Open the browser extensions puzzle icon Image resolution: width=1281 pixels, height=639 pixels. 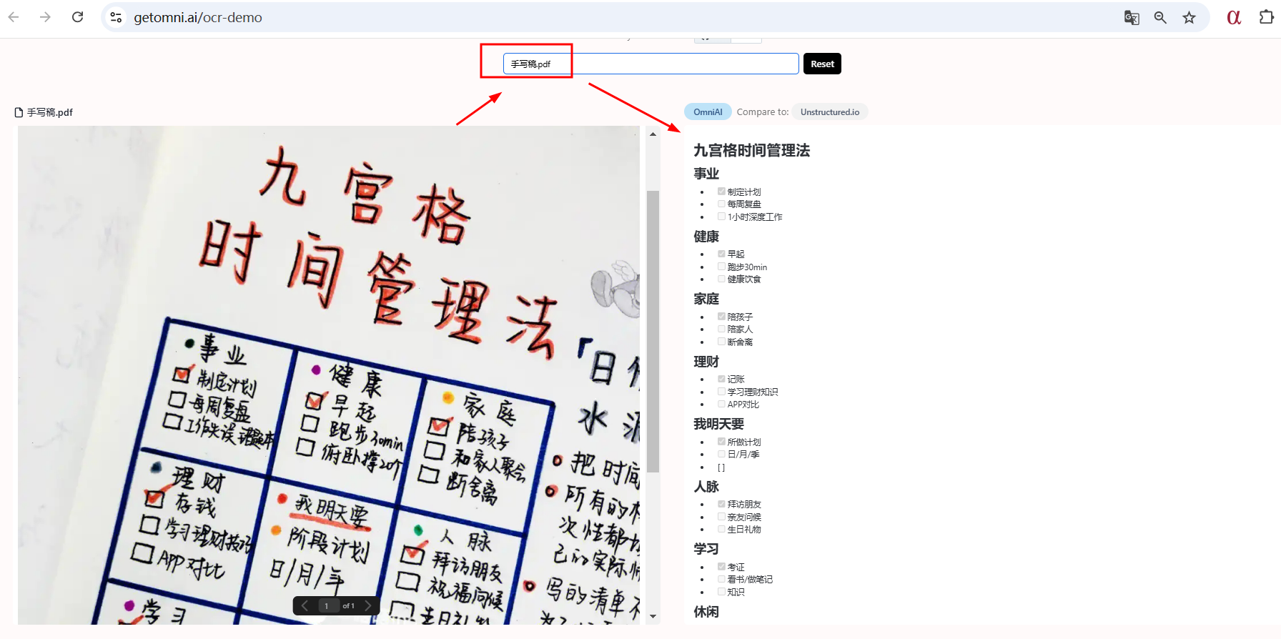pyautogui.click(x=1266, y=17)
